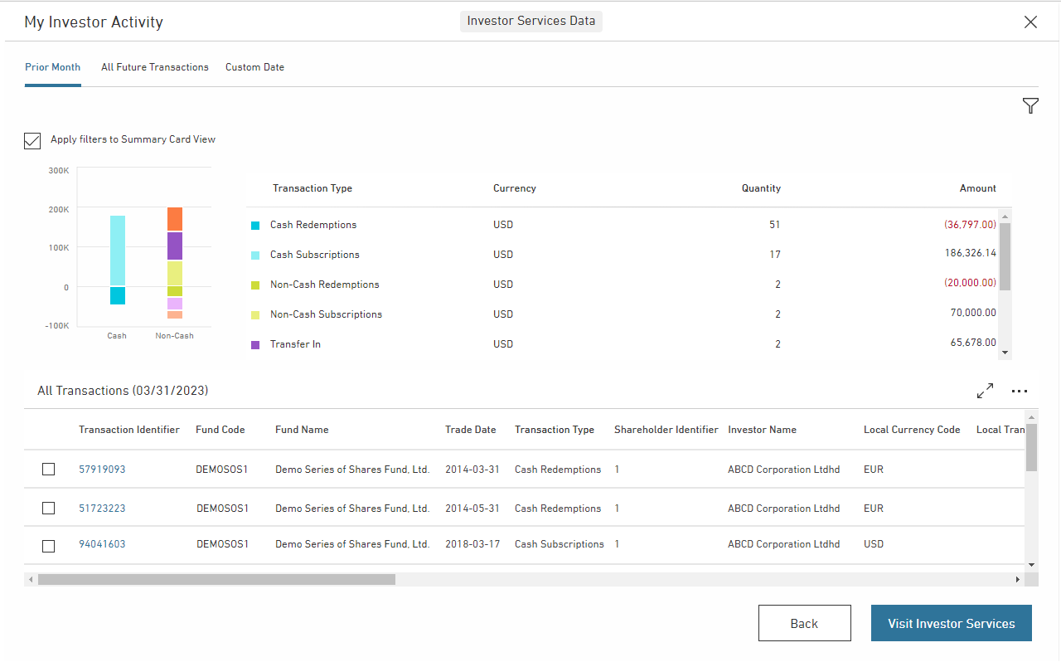This screenshot has width=1061, height=662.
Task: Close the My Investor Activity dialog
Action: pyautogui.click(x=1030, y=22)
